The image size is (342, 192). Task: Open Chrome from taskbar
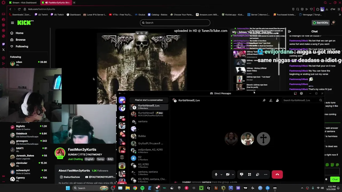[x=135, y=188]
